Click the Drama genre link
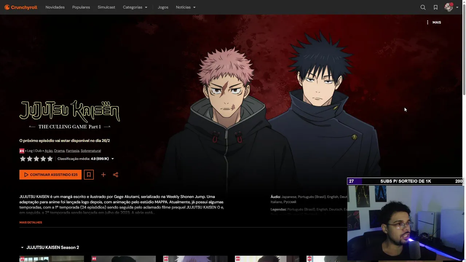This screenshot has height=262, width=466. 59,151
